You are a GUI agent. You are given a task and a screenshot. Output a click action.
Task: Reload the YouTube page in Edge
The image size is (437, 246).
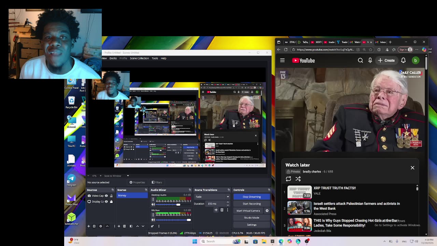(286, 50)
